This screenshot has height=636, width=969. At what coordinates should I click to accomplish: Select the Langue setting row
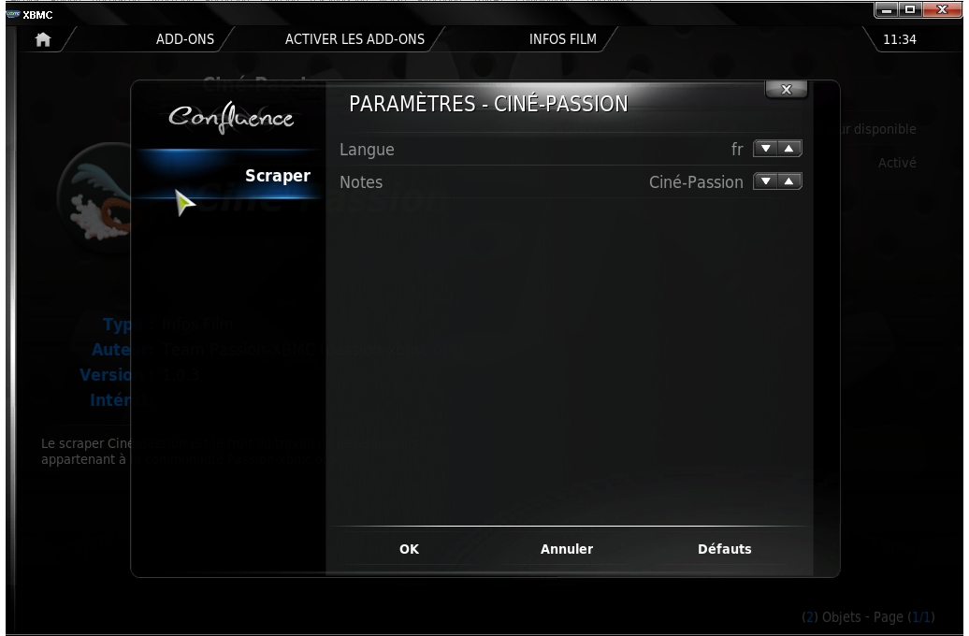570,149
